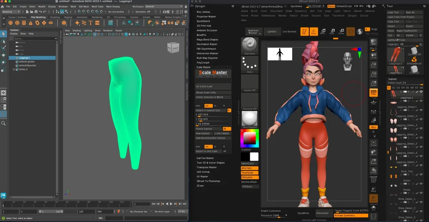This screenshot has height=222, width=429.
Task: Switch to the Rigging shelf tab
Action: click(68, 17)
